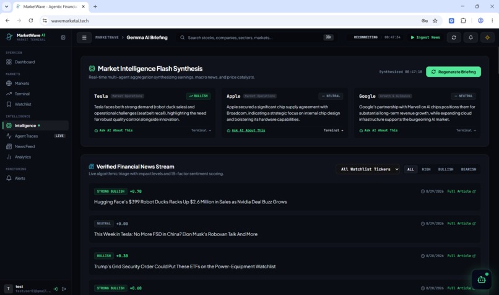Click Hugging Face Robot Ducks headline
Viewport: 499px width, 295px height.
point(190,202)
